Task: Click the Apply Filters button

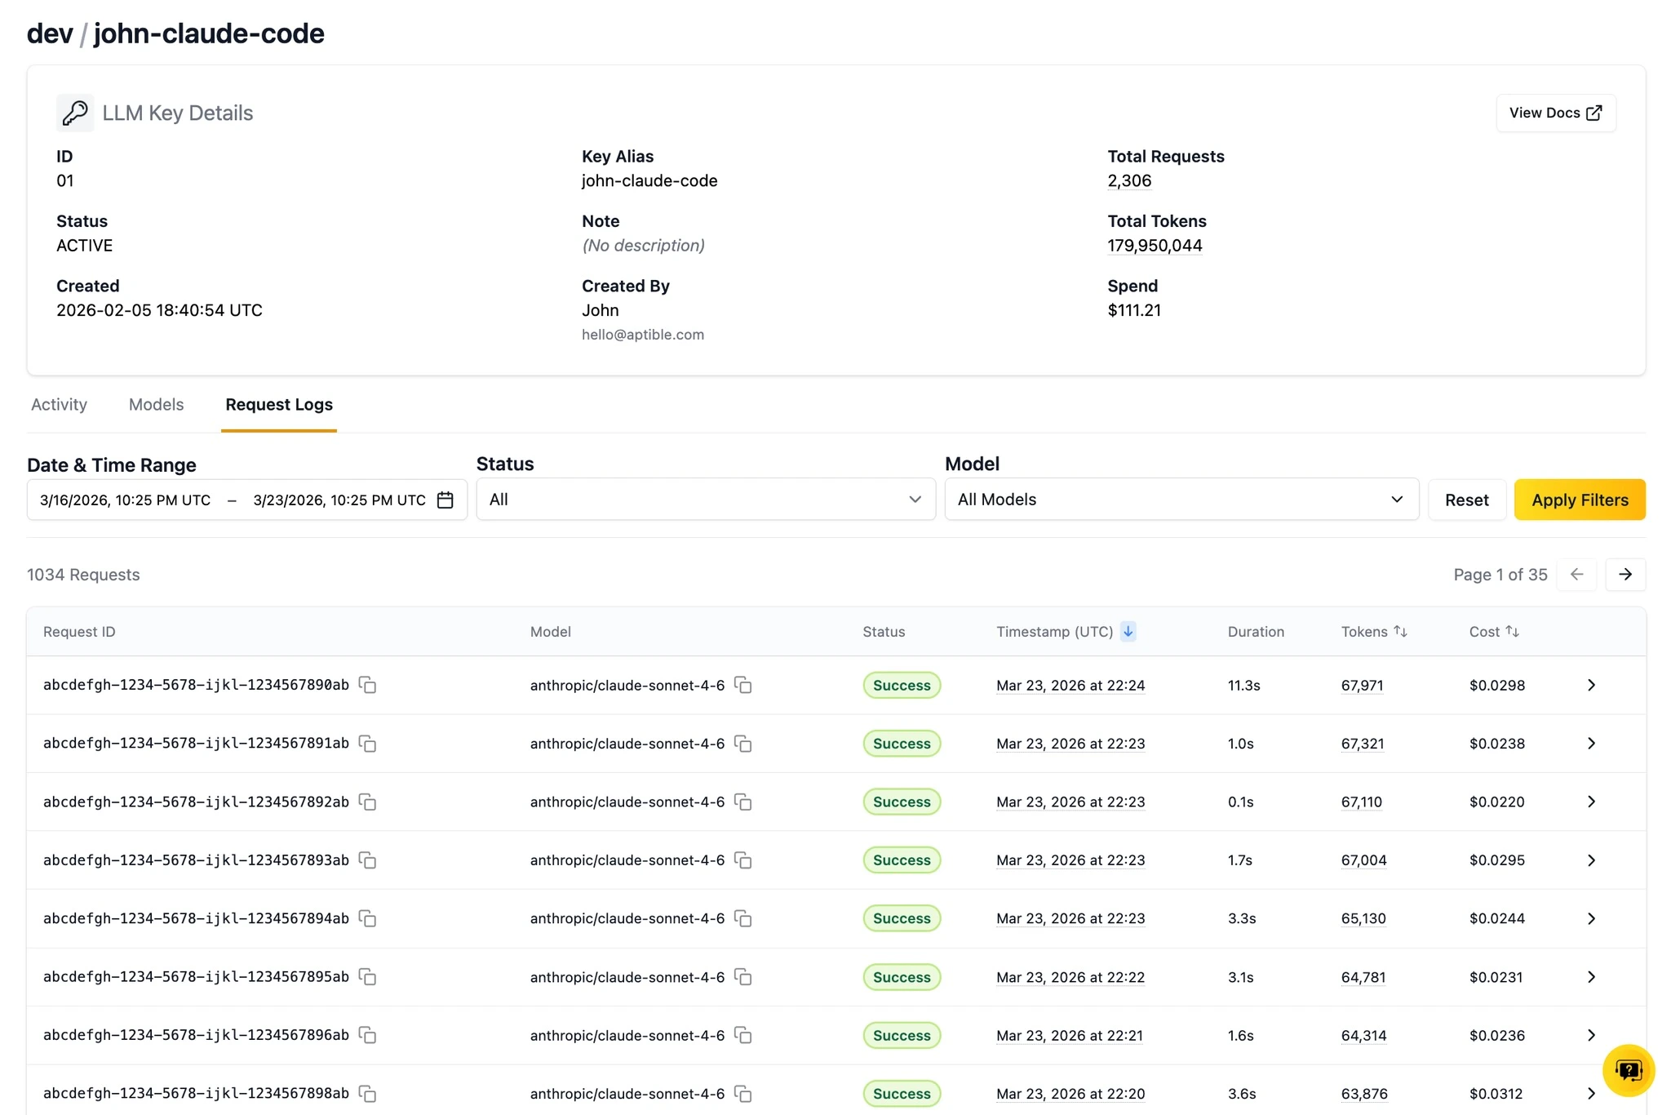Action: click(x=1579, y=500)
